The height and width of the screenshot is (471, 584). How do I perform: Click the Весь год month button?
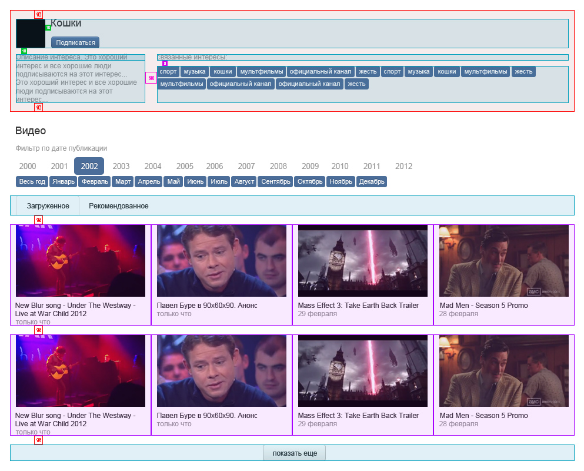click(x=32, y=181)
